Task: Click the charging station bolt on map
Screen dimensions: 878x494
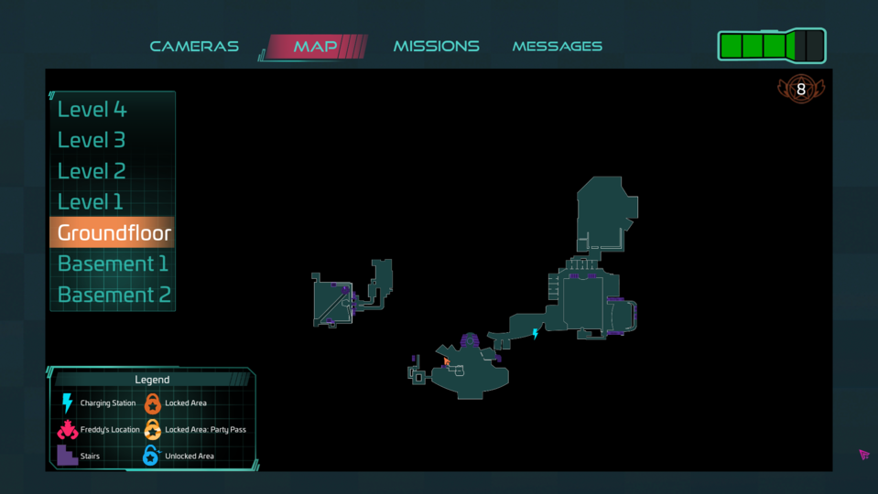Action: (x=536, y=333)
